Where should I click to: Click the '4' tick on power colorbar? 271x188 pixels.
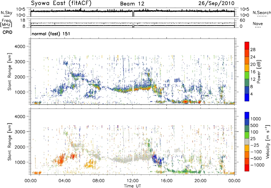pyautogui.click(x=251, y=94)
